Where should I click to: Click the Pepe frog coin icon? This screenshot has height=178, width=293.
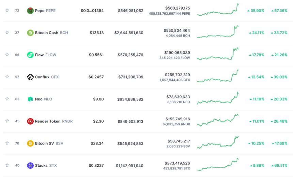[30, 11]
